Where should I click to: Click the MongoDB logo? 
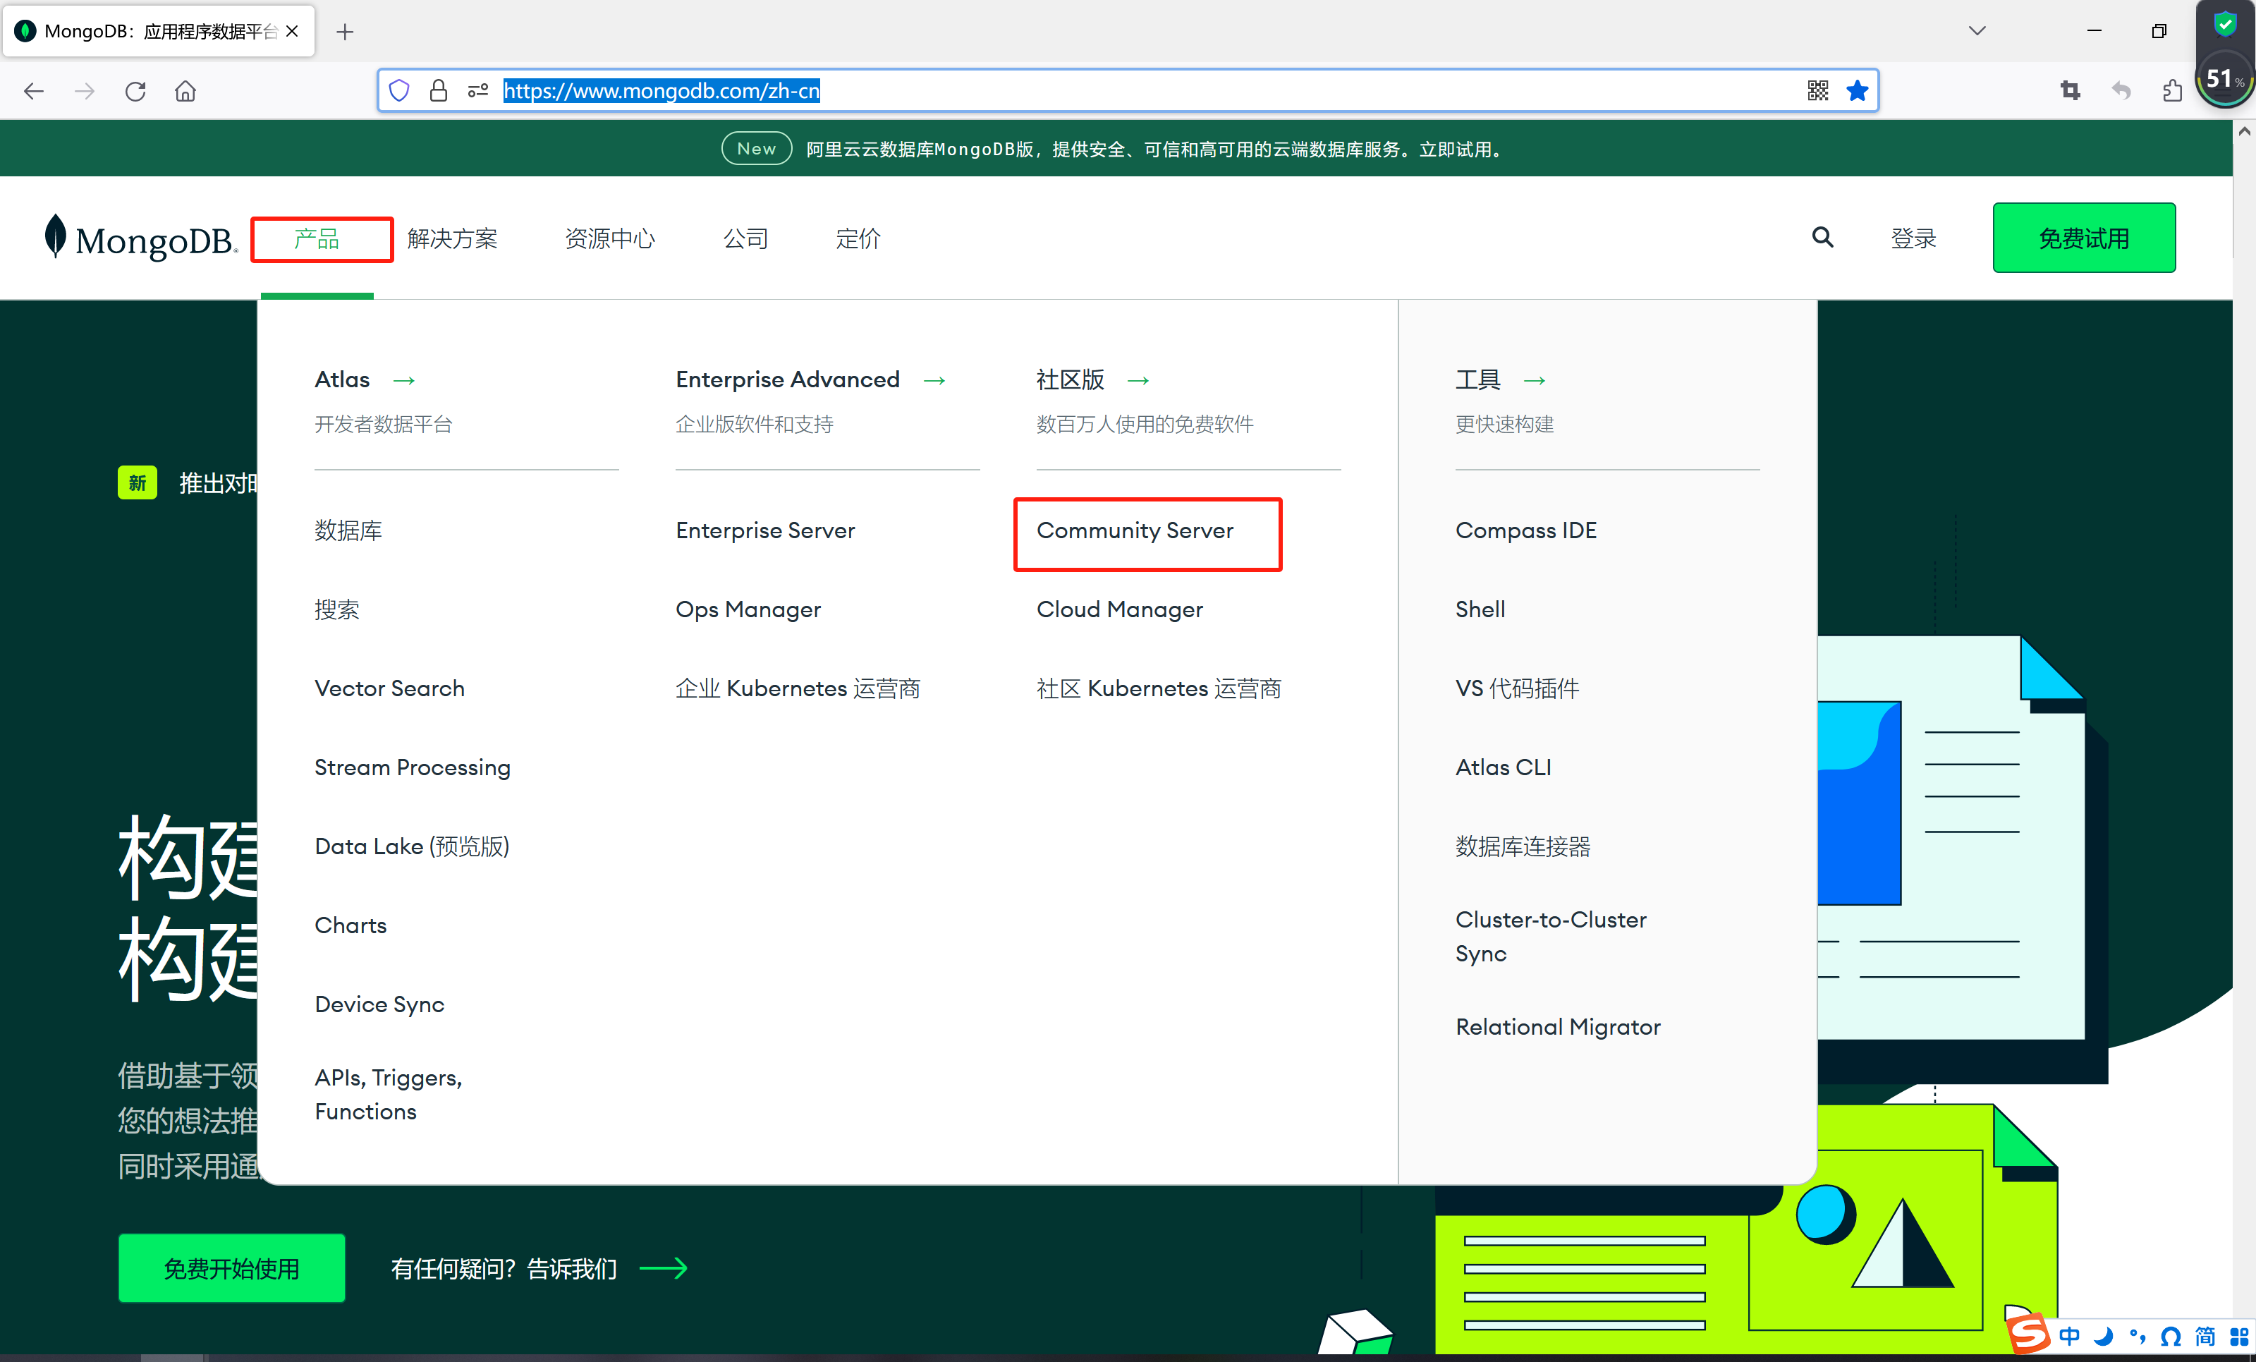pos(141,238)
